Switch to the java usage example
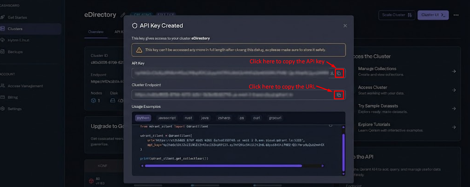Viewport: 470px width, 187px height. tap(205, 118)
